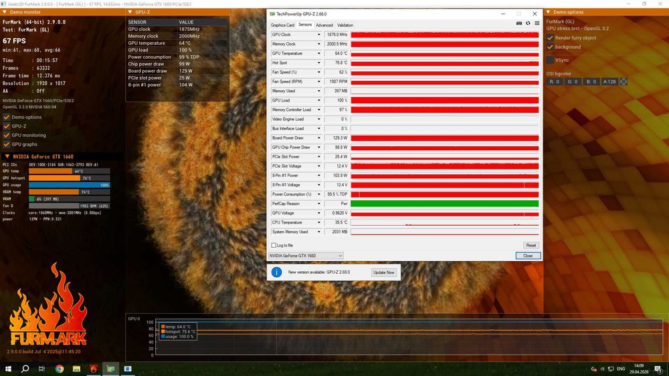Open the NVIDIA GeForce GTX 1660 GPU selector
The height and width of the screenshot is (376, 669).
[x=306, y=256]
